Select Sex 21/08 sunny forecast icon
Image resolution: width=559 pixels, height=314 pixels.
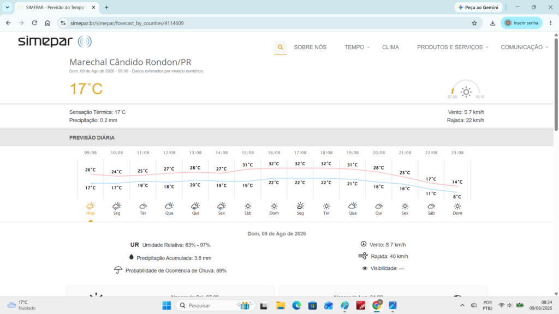pyautogui.click(x=405, y=206)
